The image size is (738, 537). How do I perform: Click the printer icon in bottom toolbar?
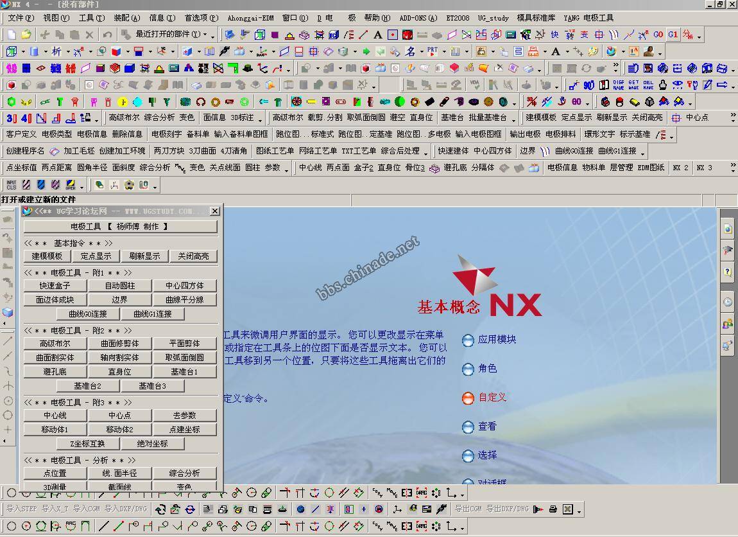553,509
